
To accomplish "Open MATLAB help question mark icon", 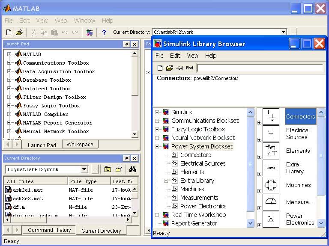I will tap(104, 33).
